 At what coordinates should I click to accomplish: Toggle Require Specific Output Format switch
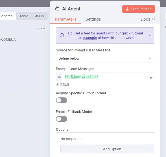(x=62, y=100)
